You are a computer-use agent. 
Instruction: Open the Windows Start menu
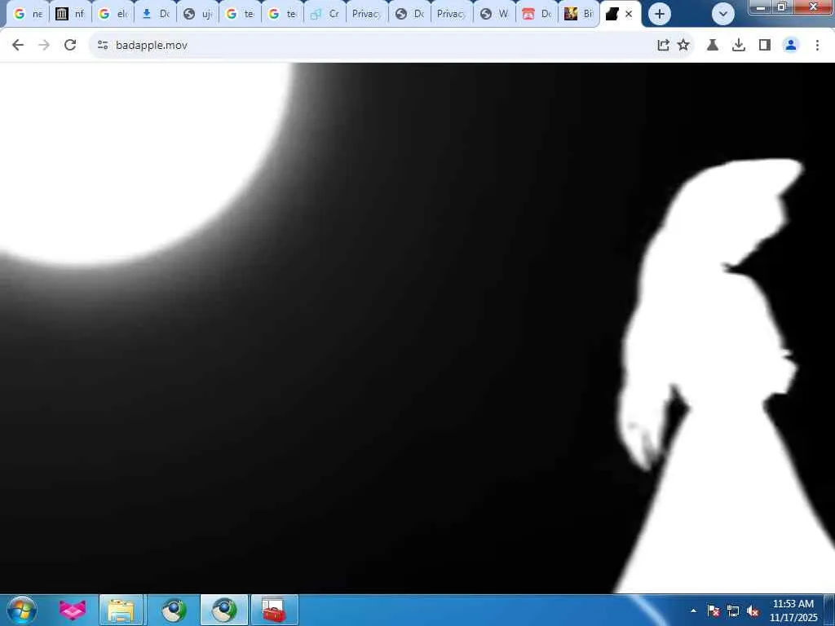tap(22, 610)
